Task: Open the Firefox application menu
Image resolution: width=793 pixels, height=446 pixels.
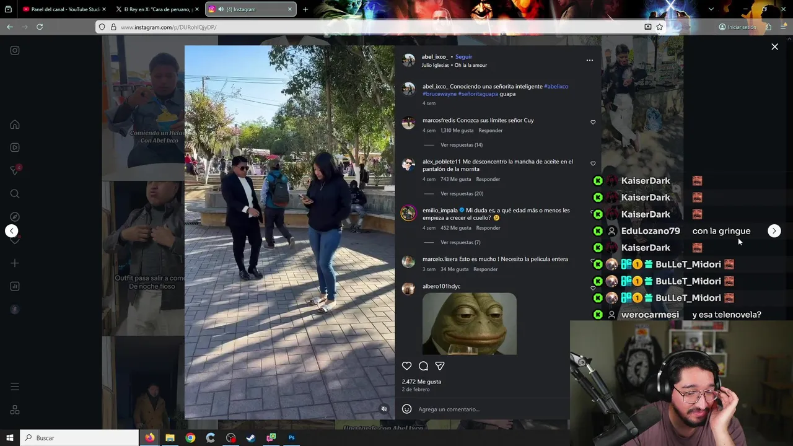Action: 784,27
